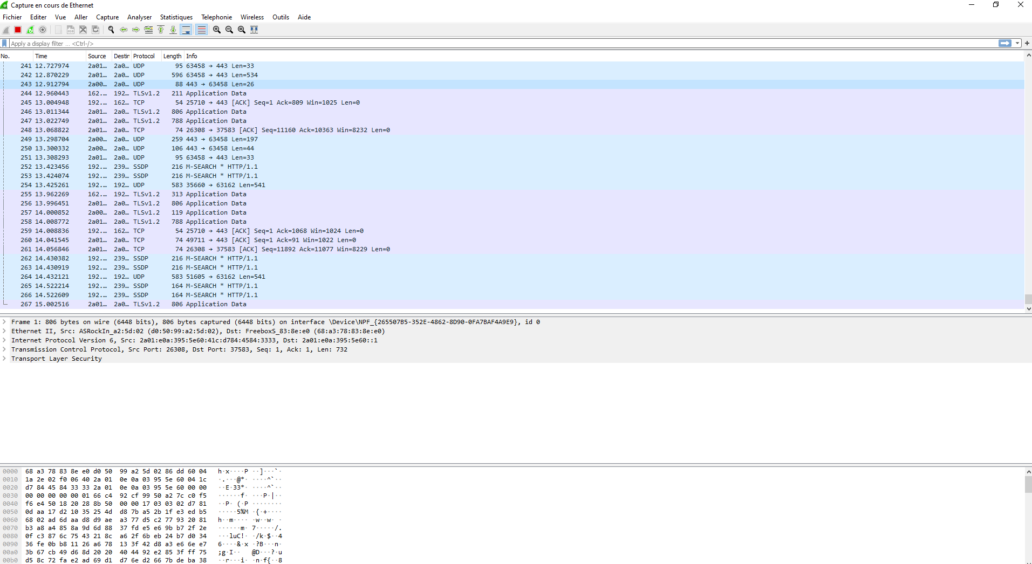Open the display filter history dropdown
1032x564 pixels.
click(1017, 43)
